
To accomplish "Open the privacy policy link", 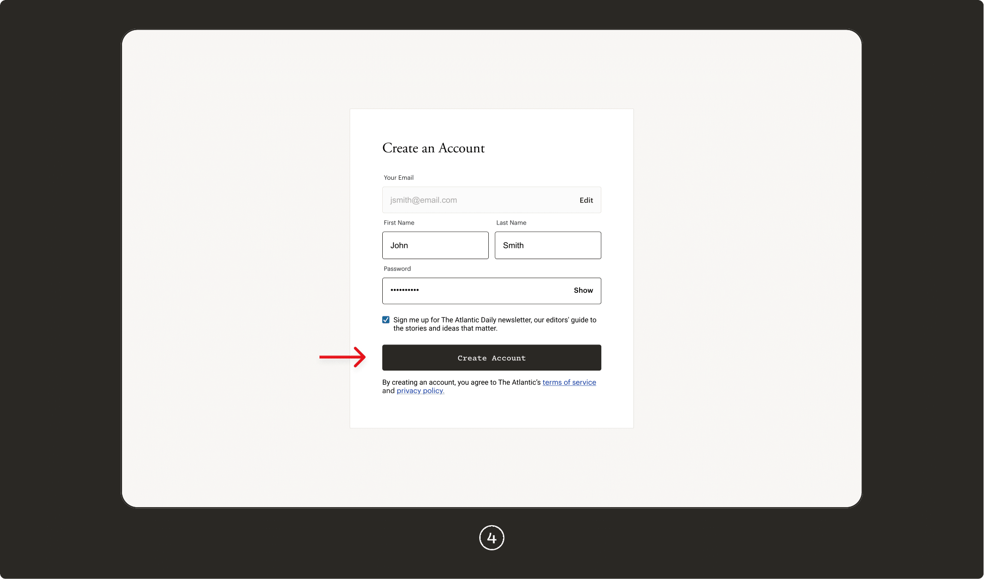I will [420, 391].
